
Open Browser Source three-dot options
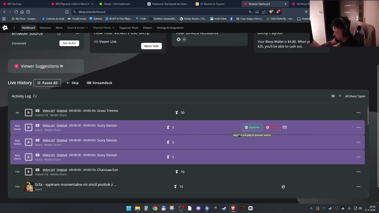tap(78, 33)
